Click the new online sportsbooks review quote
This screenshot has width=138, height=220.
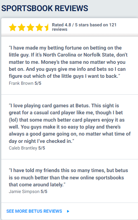pyautogui.click(x=69, y=177)
